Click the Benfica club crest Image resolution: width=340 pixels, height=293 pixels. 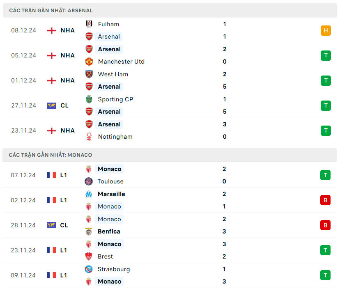coord(89,231)
